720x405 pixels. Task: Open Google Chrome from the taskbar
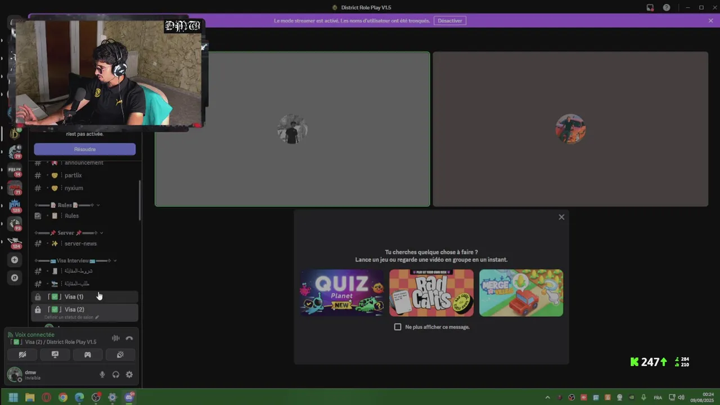(63, 397)
